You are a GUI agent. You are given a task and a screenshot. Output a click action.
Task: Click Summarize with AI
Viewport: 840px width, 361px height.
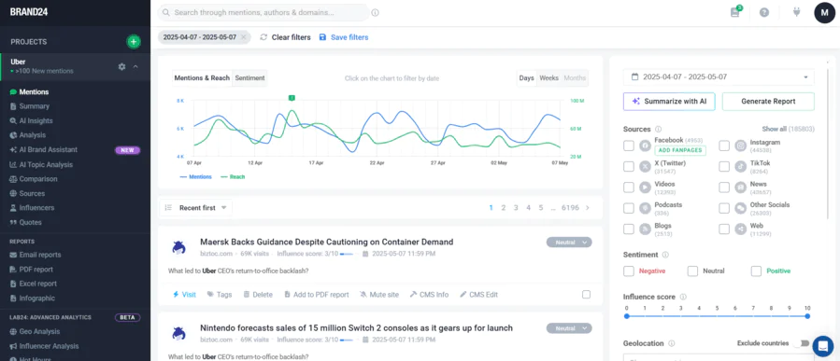point(669,101)
